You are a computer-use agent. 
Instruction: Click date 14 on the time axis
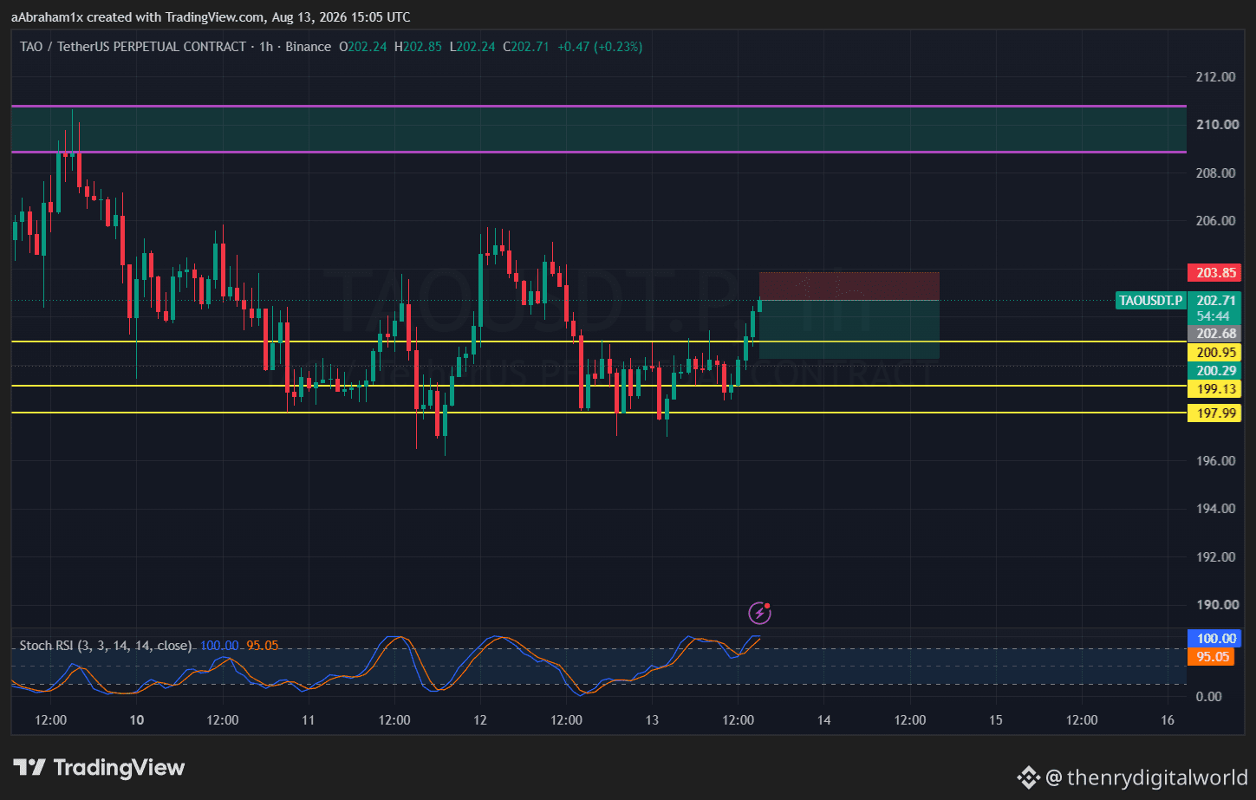[824, 720]
